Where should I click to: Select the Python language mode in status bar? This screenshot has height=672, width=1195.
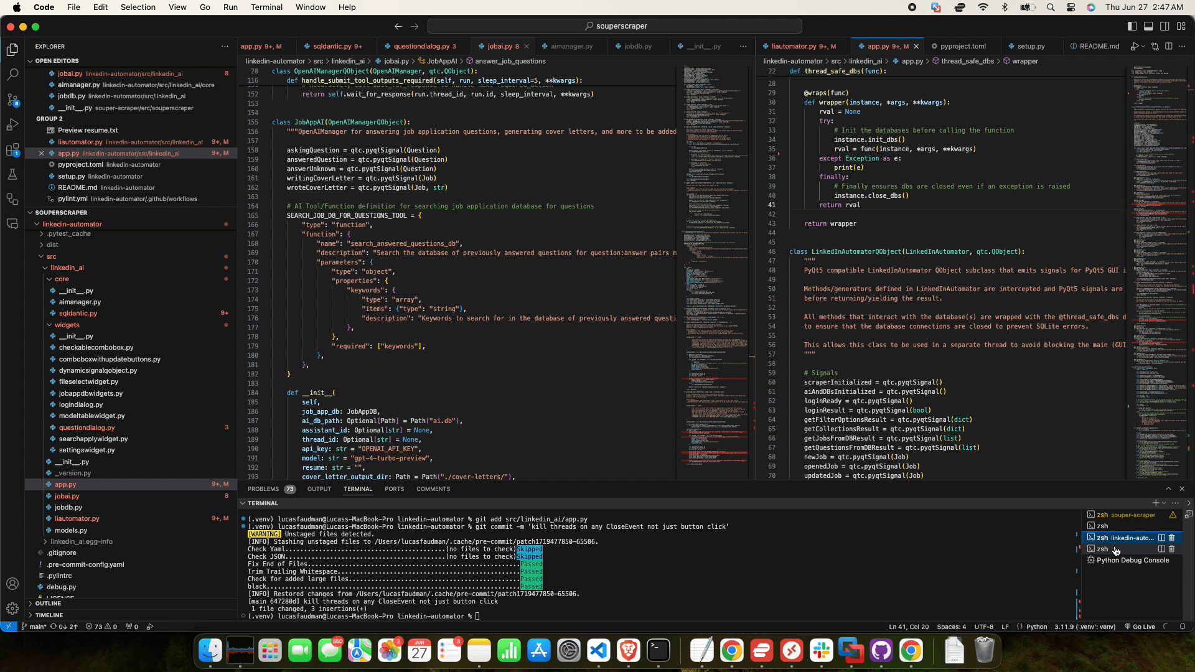(1036, 627)
